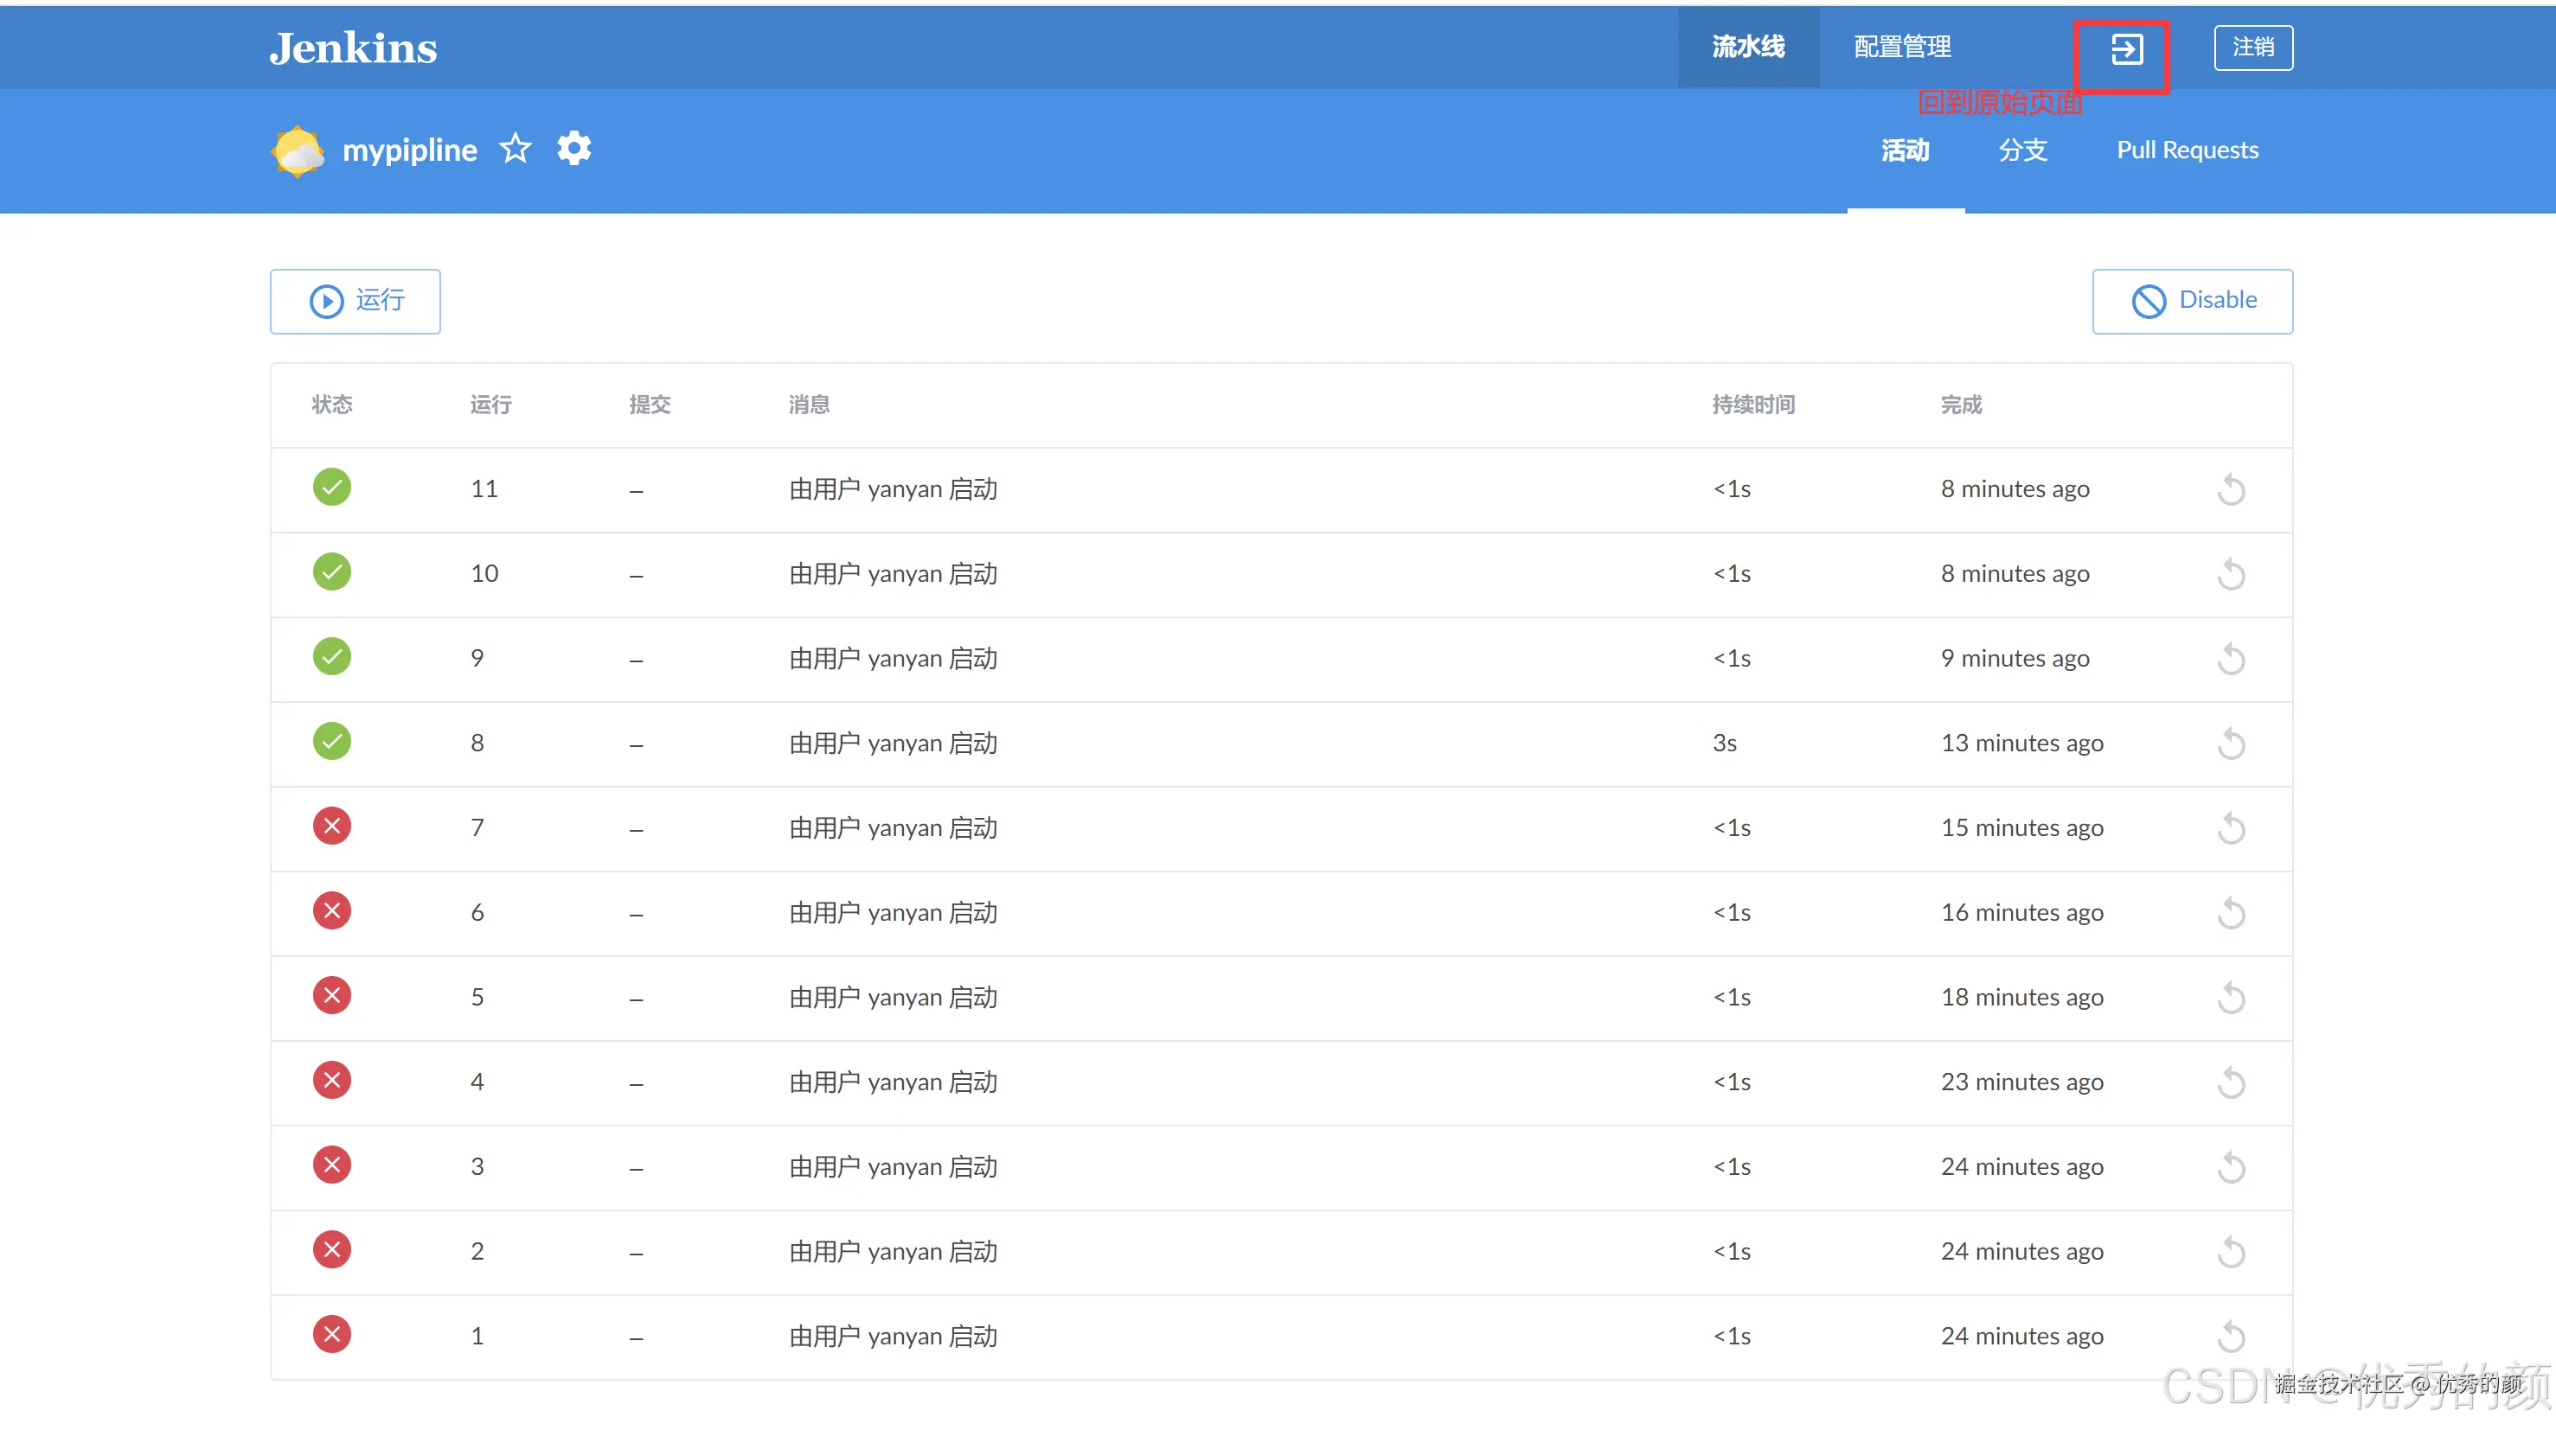This screenshot has height=1430, width=2556.
Task: Click the Jenkins logo
Action: click(353, 48)
